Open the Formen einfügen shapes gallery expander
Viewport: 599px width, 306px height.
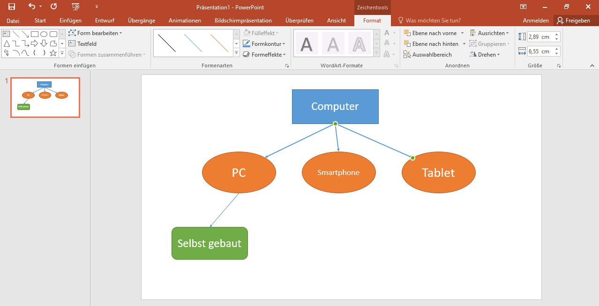pos(62,53)
